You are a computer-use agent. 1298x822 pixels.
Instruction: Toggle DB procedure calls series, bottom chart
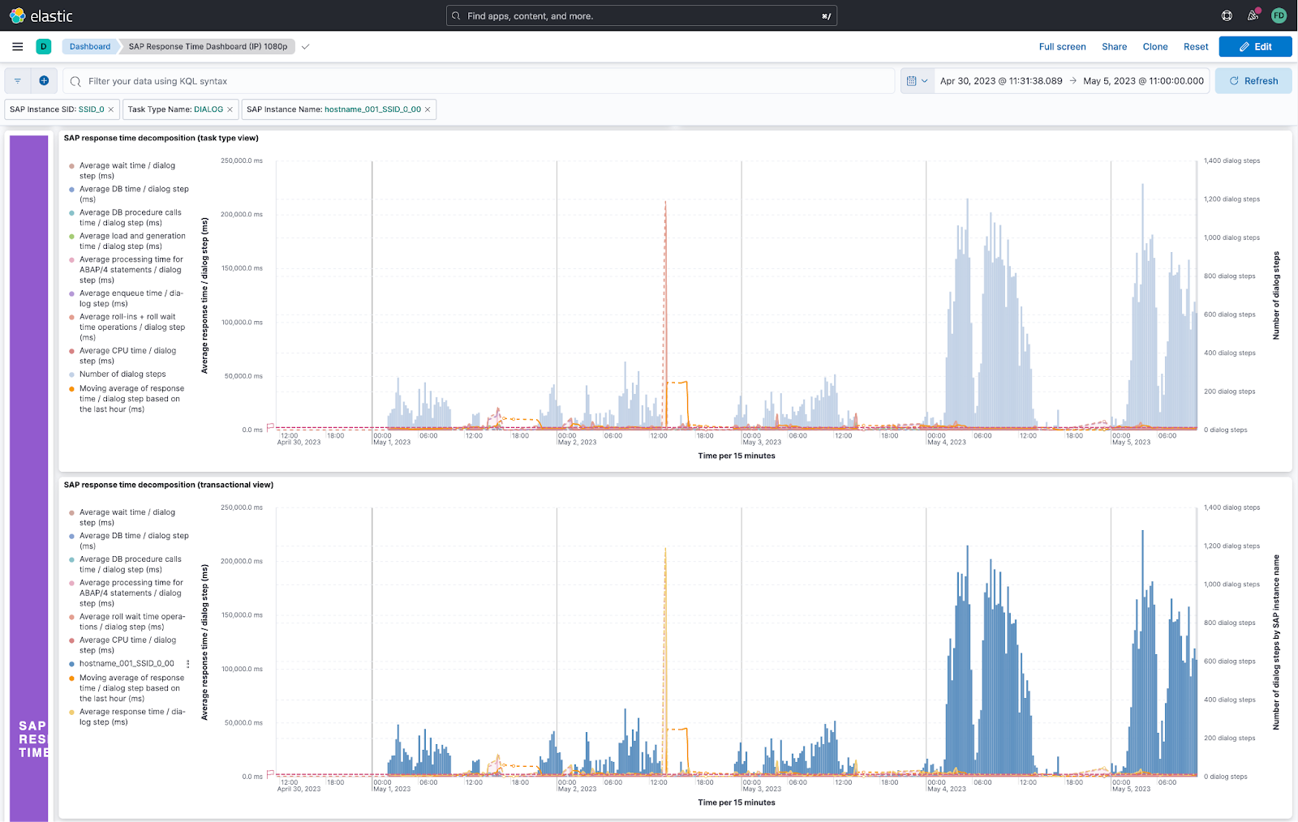click(131, 564)
